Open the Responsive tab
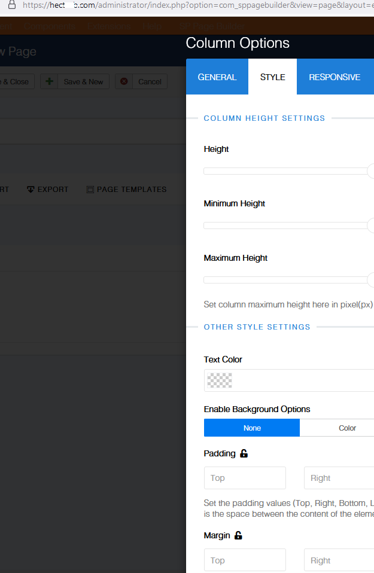The width and height of the screenshot is (374, 573). coord(335,77)
